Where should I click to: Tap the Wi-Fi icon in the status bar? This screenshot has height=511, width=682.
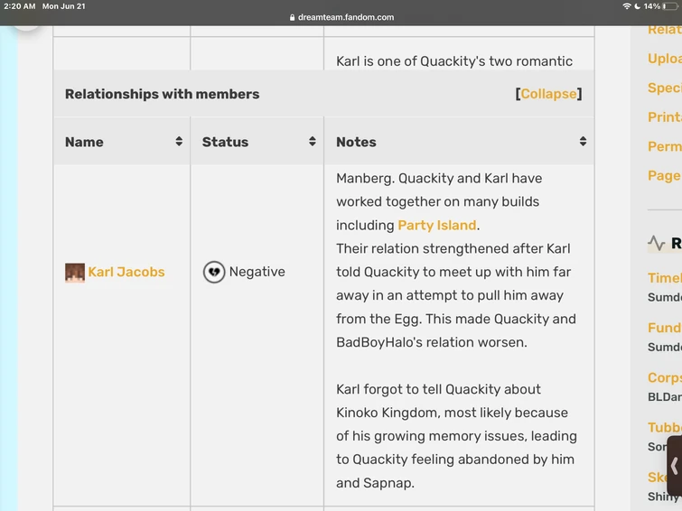[x=627, y=6]
